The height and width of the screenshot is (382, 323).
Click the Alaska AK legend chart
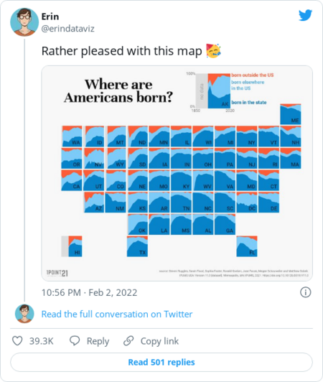(219, 91)
